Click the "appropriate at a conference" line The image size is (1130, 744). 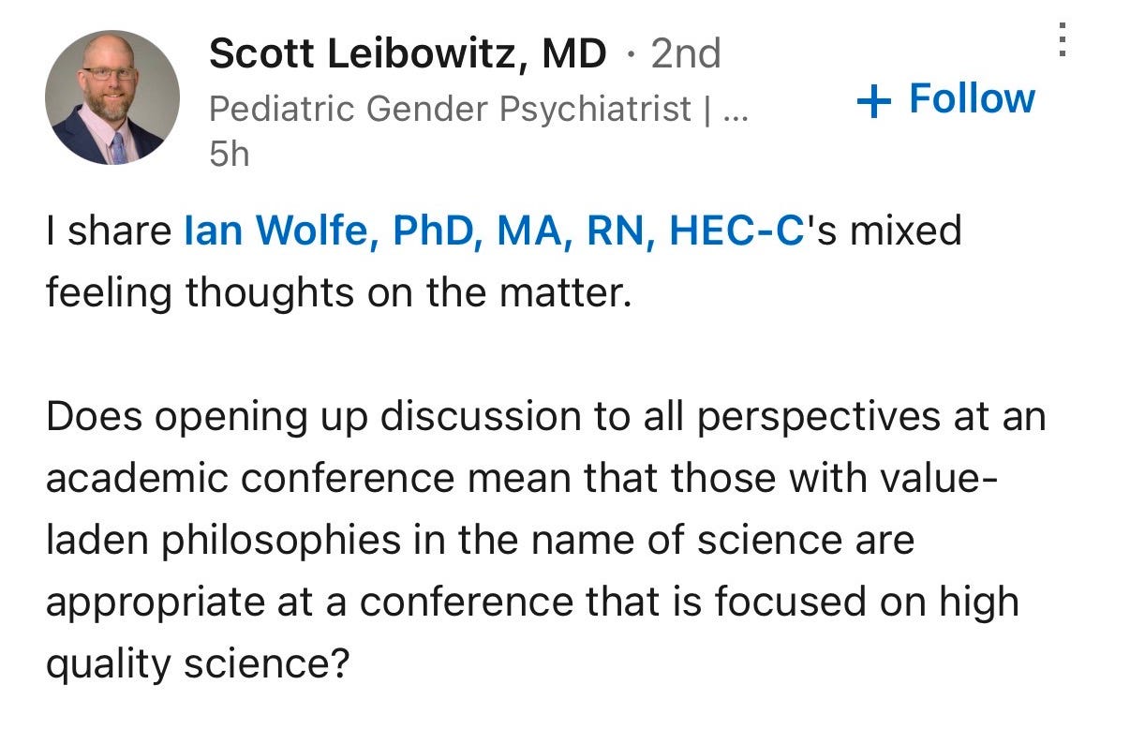coord(532,603)
